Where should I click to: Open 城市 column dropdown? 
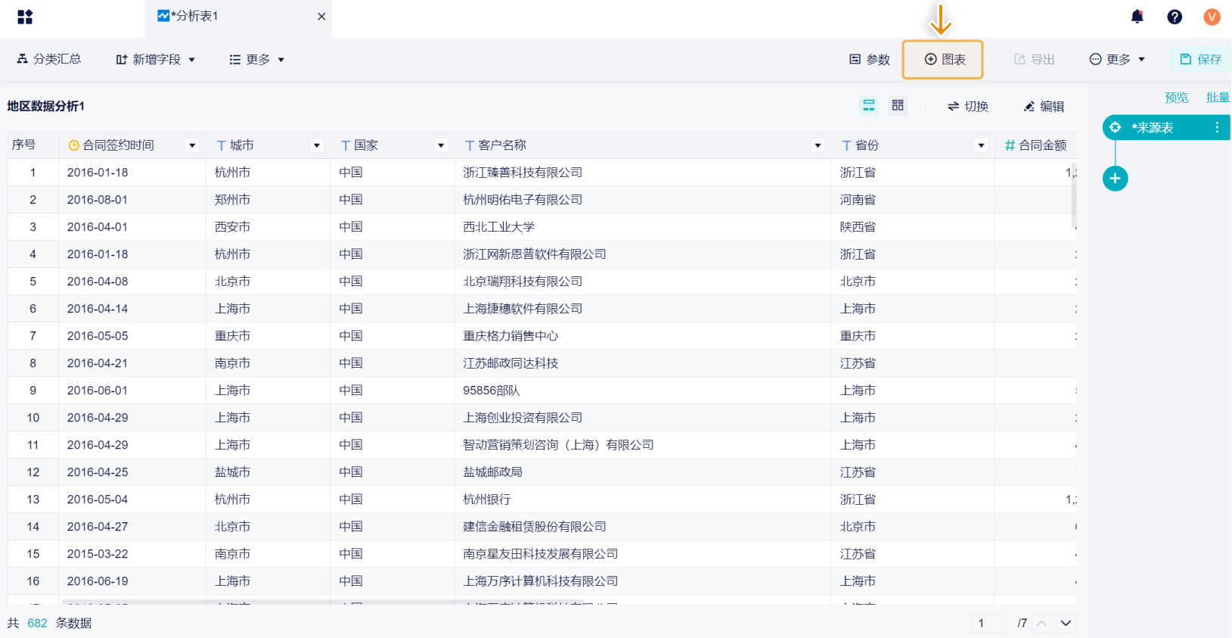click(317, 145)
